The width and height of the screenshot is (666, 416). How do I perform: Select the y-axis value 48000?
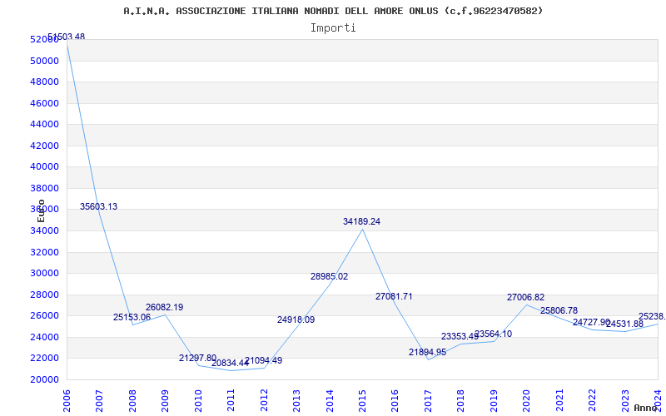pyautogui.click(x=44, y=82)
